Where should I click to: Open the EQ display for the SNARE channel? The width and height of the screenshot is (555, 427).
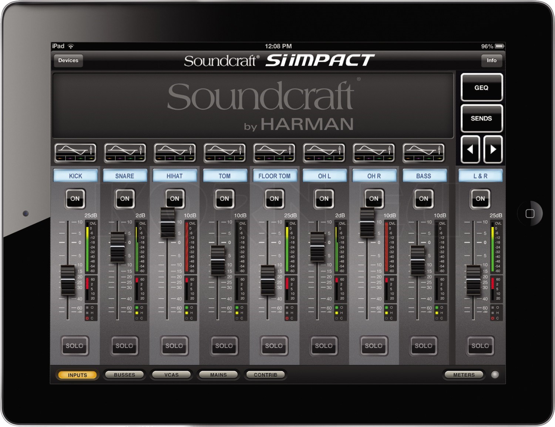(x=125, y=152)
